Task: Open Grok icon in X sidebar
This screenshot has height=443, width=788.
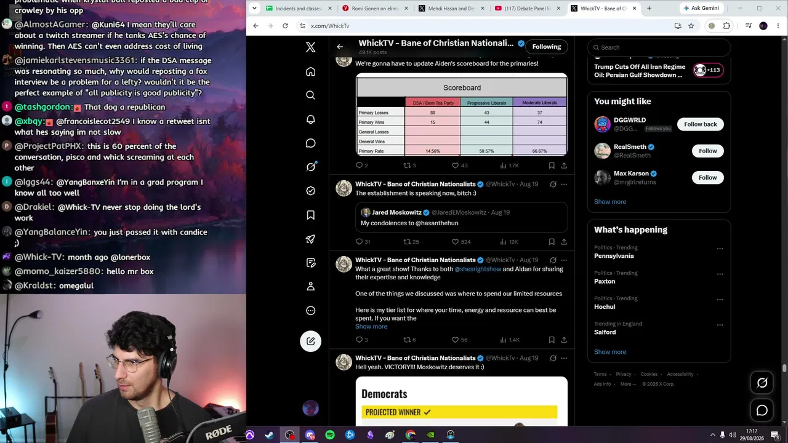Action: tap(310, 167)
